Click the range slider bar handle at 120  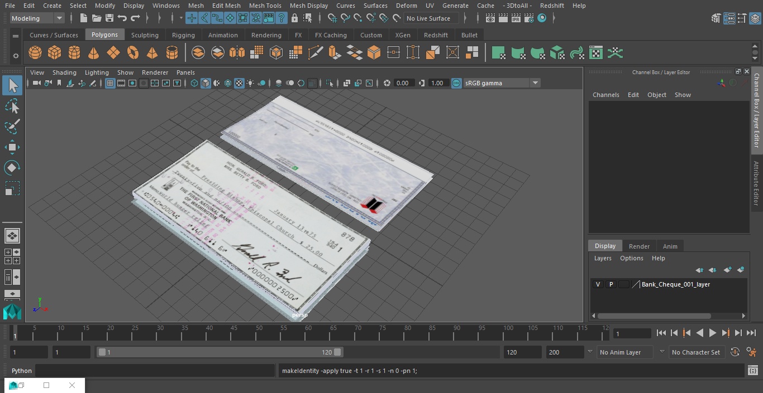pos(338,352)
